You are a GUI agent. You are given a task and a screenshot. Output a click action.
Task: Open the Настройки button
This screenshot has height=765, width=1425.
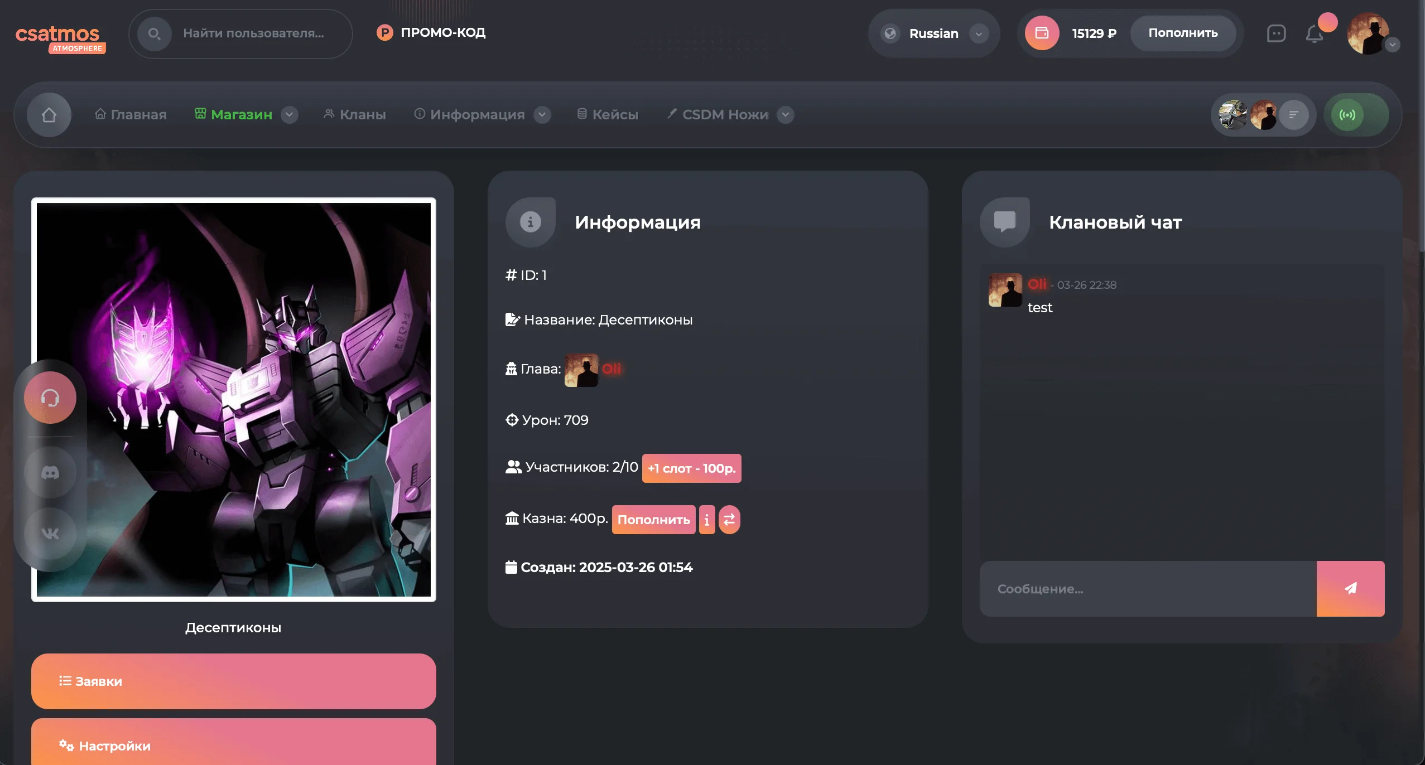coord(234,743)
